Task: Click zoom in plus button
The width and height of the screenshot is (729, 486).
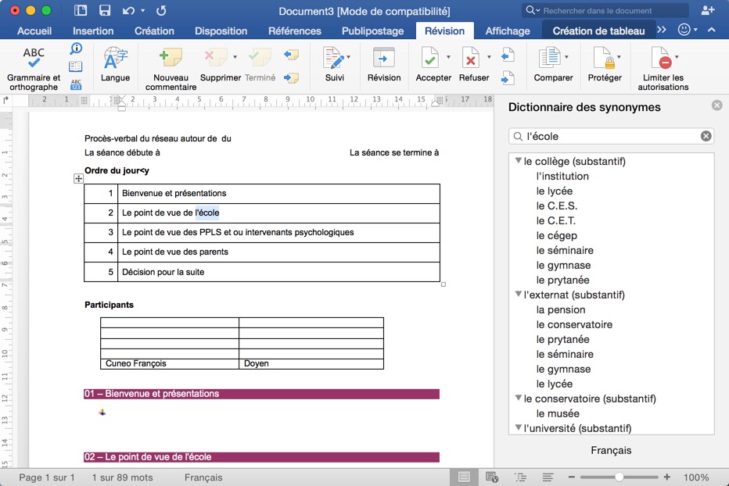Action: [x=666, y=477]
